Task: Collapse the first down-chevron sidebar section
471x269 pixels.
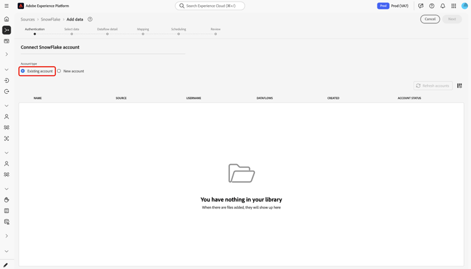Action: click(x=6, y=69)
